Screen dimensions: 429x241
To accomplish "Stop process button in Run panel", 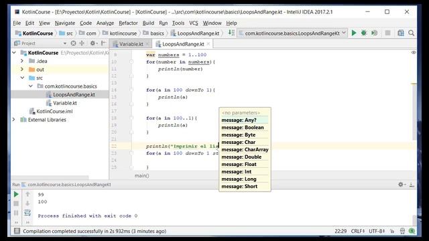I will click(16, 204).
